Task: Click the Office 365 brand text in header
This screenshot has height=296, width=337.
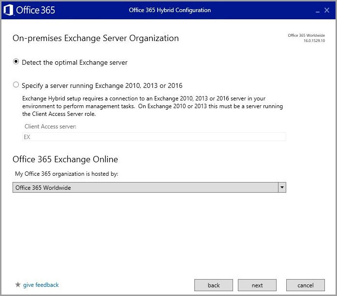Action: pos(36,10)
